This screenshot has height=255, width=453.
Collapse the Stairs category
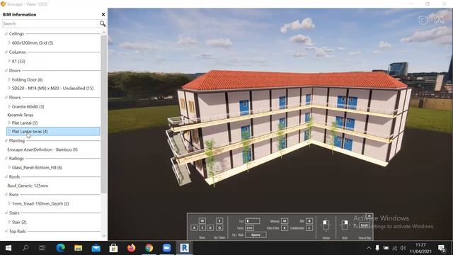[x=6, y=212]
